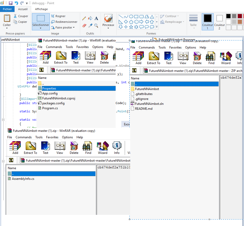The height and width of the screenshot is (226, 244).
Task: Open the Fichier menu
Action: 7,9
